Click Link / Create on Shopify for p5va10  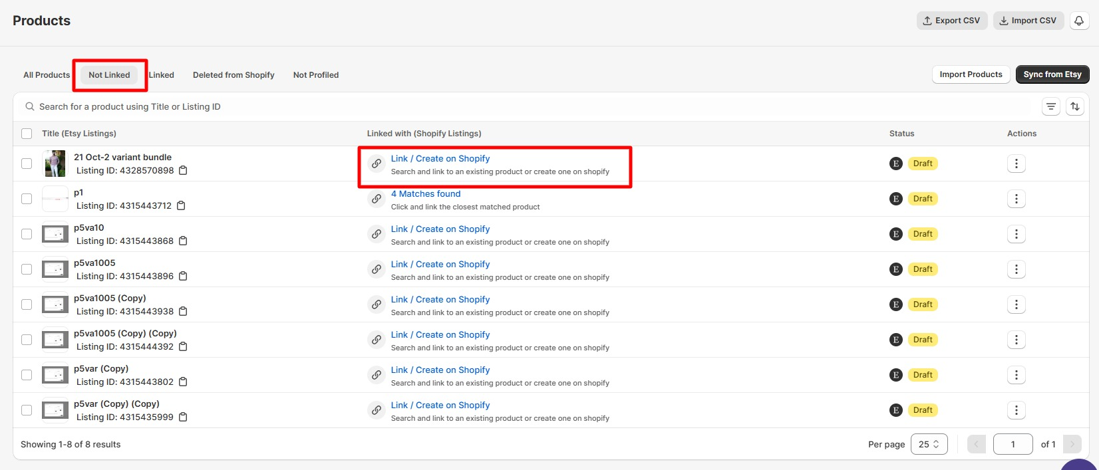click(x=440, y=229)
